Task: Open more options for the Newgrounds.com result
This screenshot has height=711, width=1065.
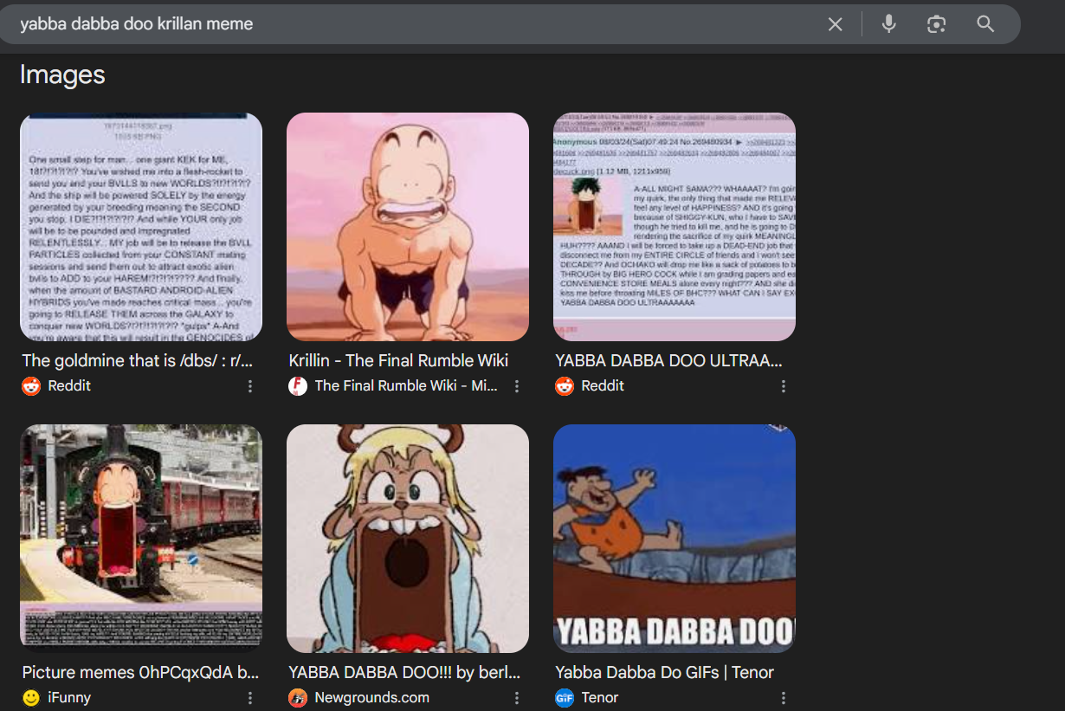Action: tap(517, 698)
